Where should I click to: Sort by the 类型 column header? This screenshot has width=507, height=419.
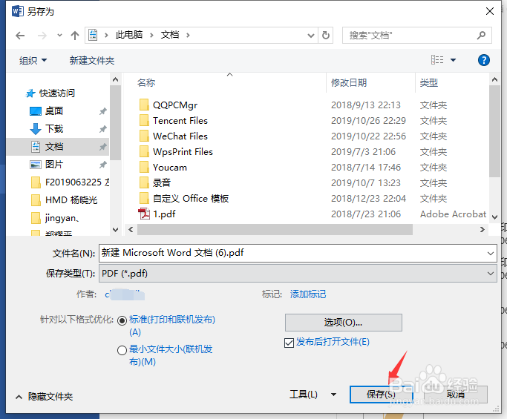429,83
